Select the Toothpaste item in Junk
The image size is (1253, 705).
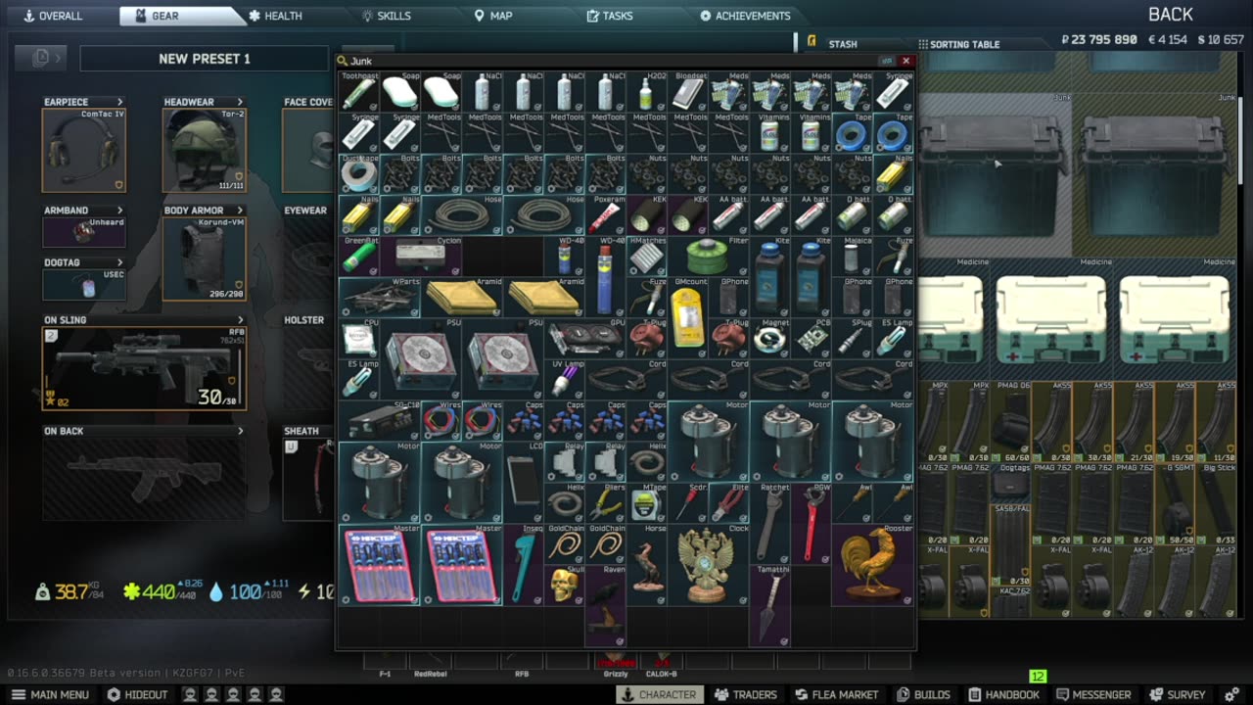359,91
